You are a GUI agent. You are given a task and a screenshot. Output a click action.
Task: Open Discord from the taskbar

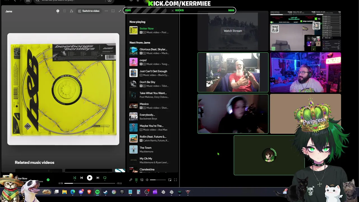tap(81, 192)
